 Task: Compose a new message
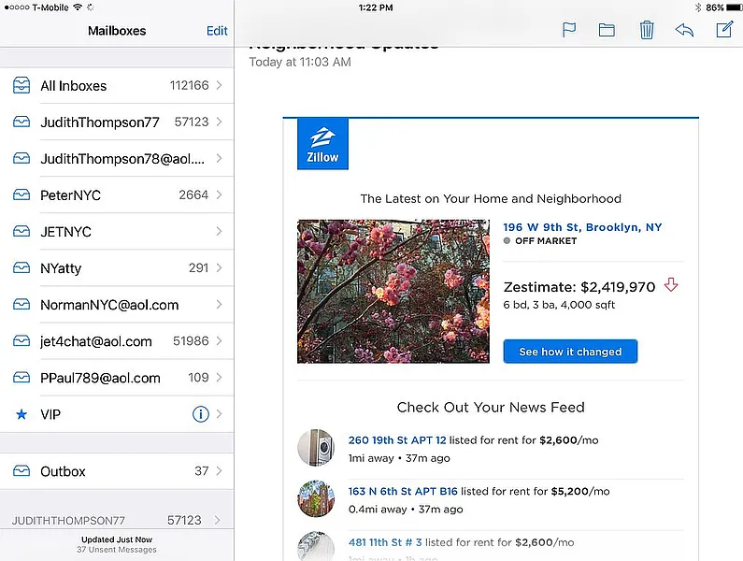coord(723,30)
